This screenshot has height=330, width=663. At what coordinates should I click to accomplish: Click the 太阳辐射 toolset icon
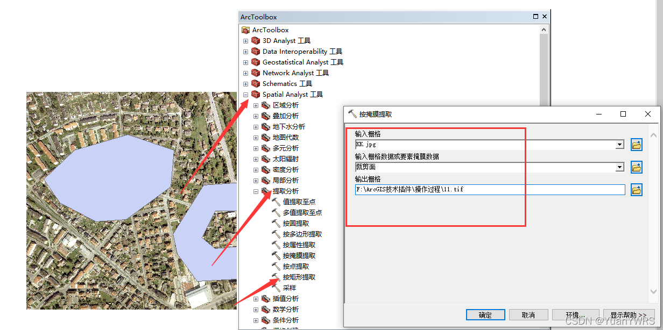coord(266,159)
